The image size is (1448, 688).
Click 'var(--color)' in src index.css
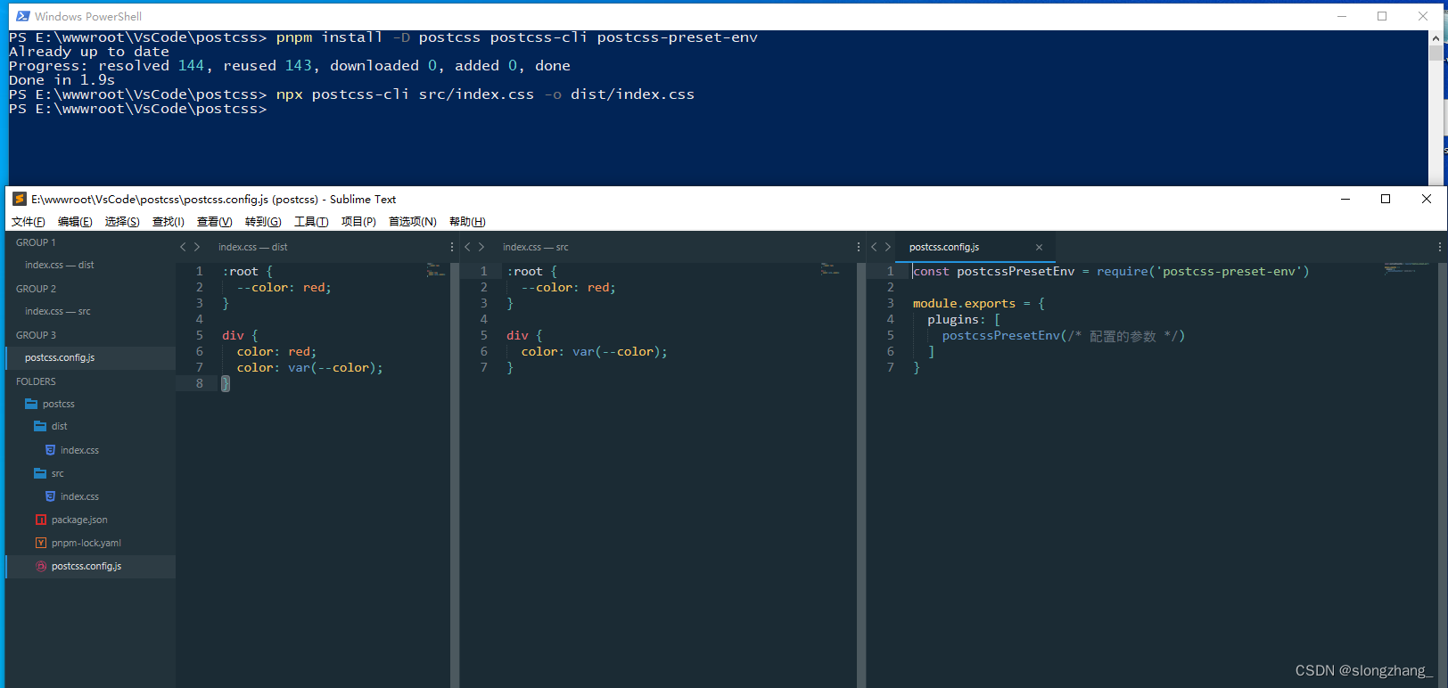(x=615, y=351)
